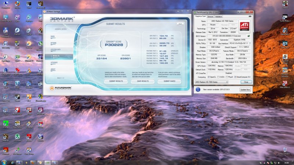The height and width of the screenshot is (165, 294).
Task: Click the Help button in 3DMark Vantage
Action: [180, 24]
